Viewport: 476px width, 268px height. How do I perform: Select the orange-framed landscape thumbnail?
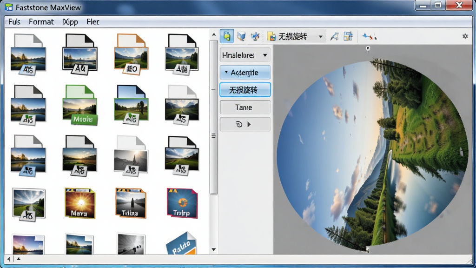(x=132, y=54)
